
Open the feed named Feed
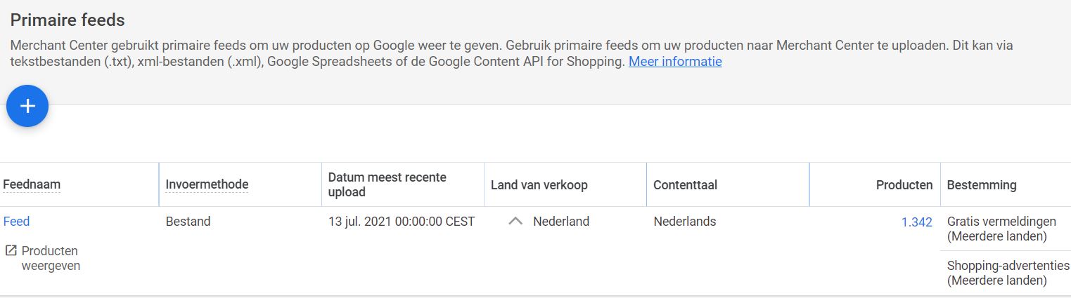coord(17,222)
